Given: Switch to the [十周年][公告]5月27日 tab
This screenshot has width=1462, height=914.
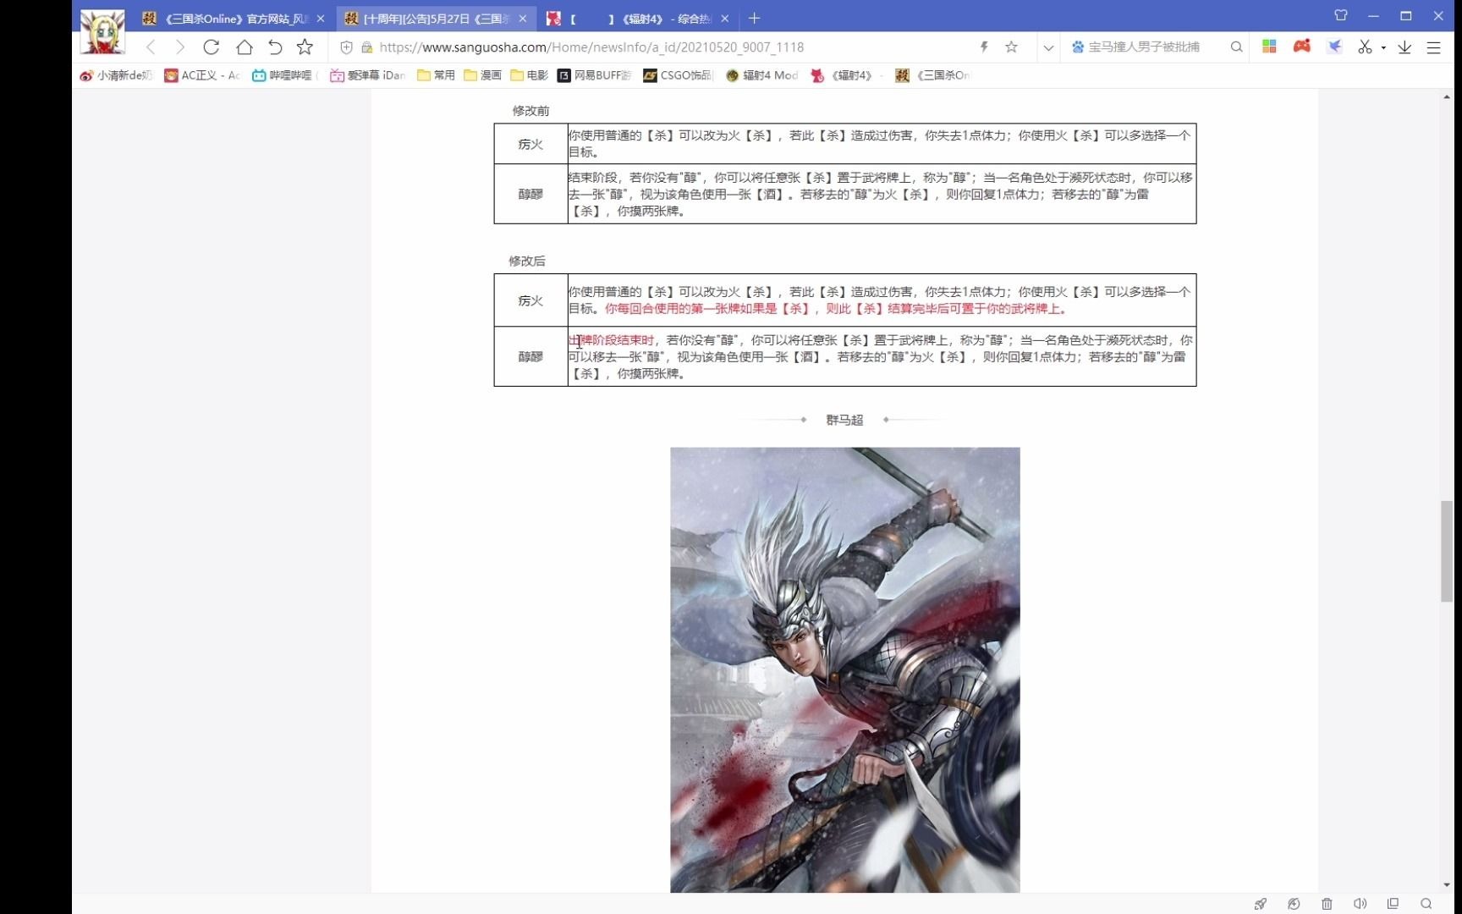Looking at the screenshot, I should click(x=437, y=18).
